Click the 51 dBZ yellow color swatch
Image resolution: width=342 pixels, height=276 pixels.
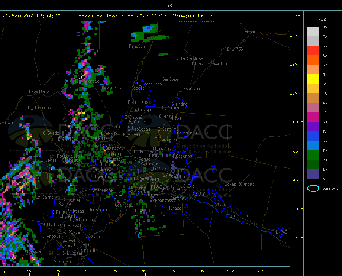(x=313, y=79)
